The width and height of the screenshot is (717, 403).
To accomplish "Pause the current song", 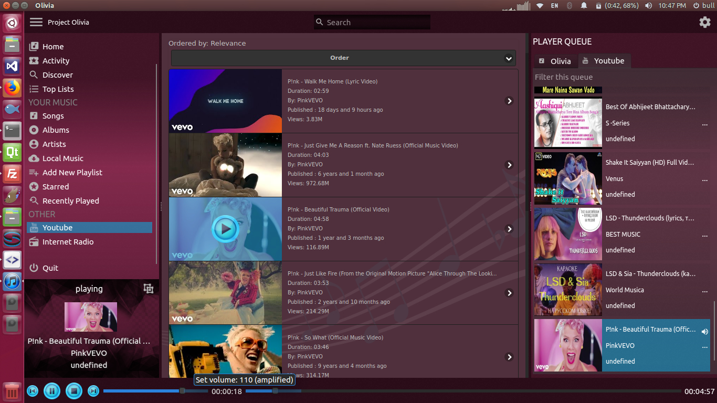I will click(x=52, y=391).
